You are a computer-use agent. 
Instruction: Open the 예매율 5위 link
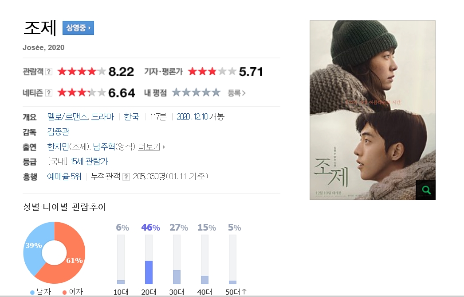coord(64,177)
